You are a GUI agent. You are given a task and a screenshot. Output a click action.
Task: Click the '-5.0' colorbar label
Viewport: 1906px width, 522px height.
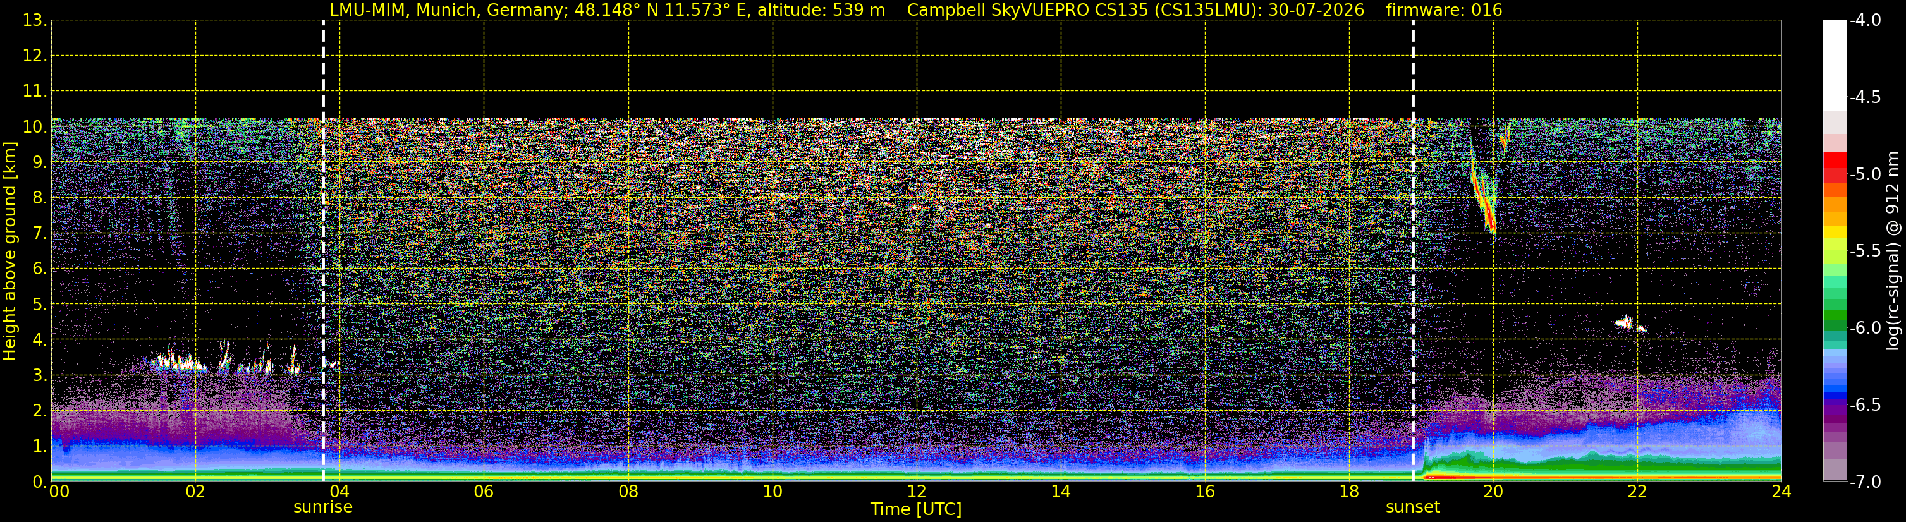click(x=1866, y=174)
